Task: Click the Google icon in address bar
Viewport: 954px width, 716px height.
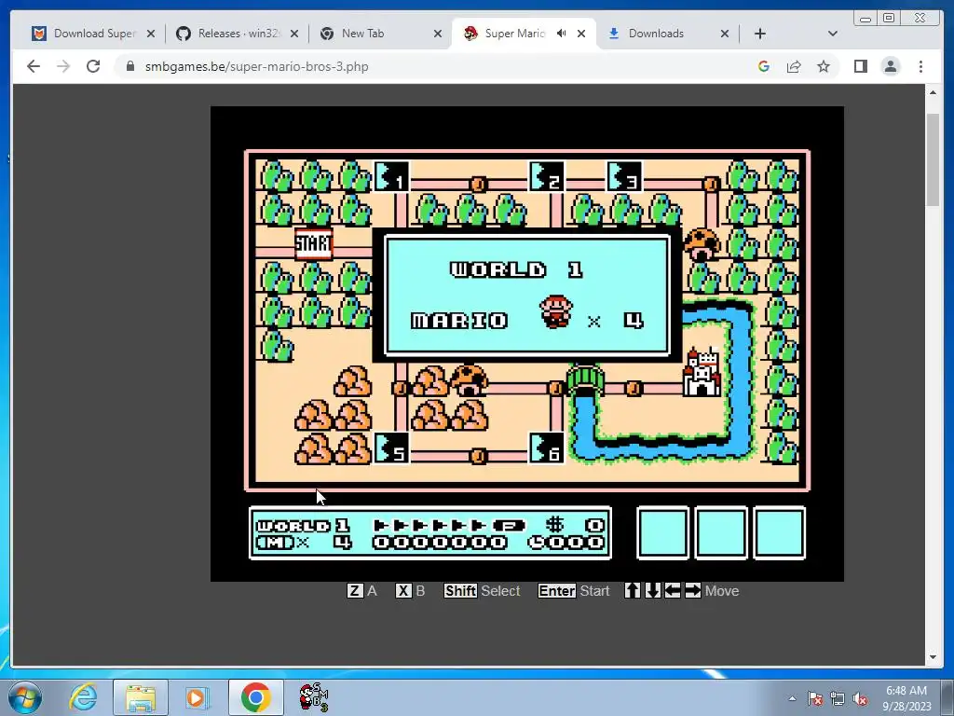Action: point(764,66)
